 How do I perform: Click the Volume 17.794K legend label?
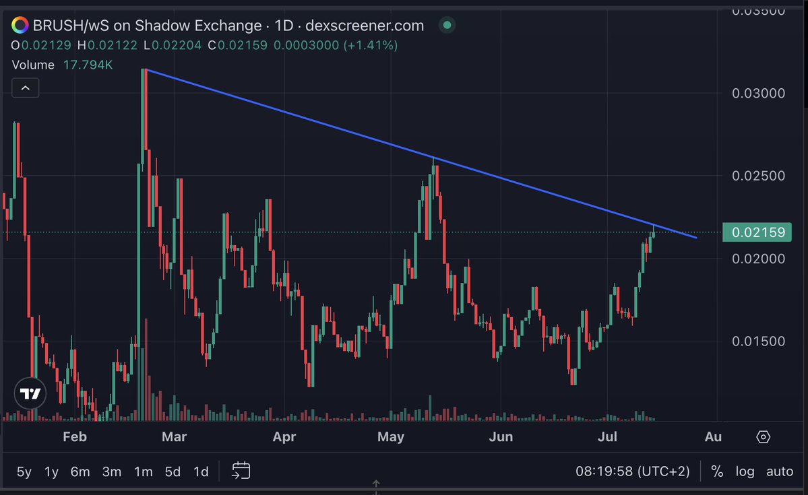(62, 65)
